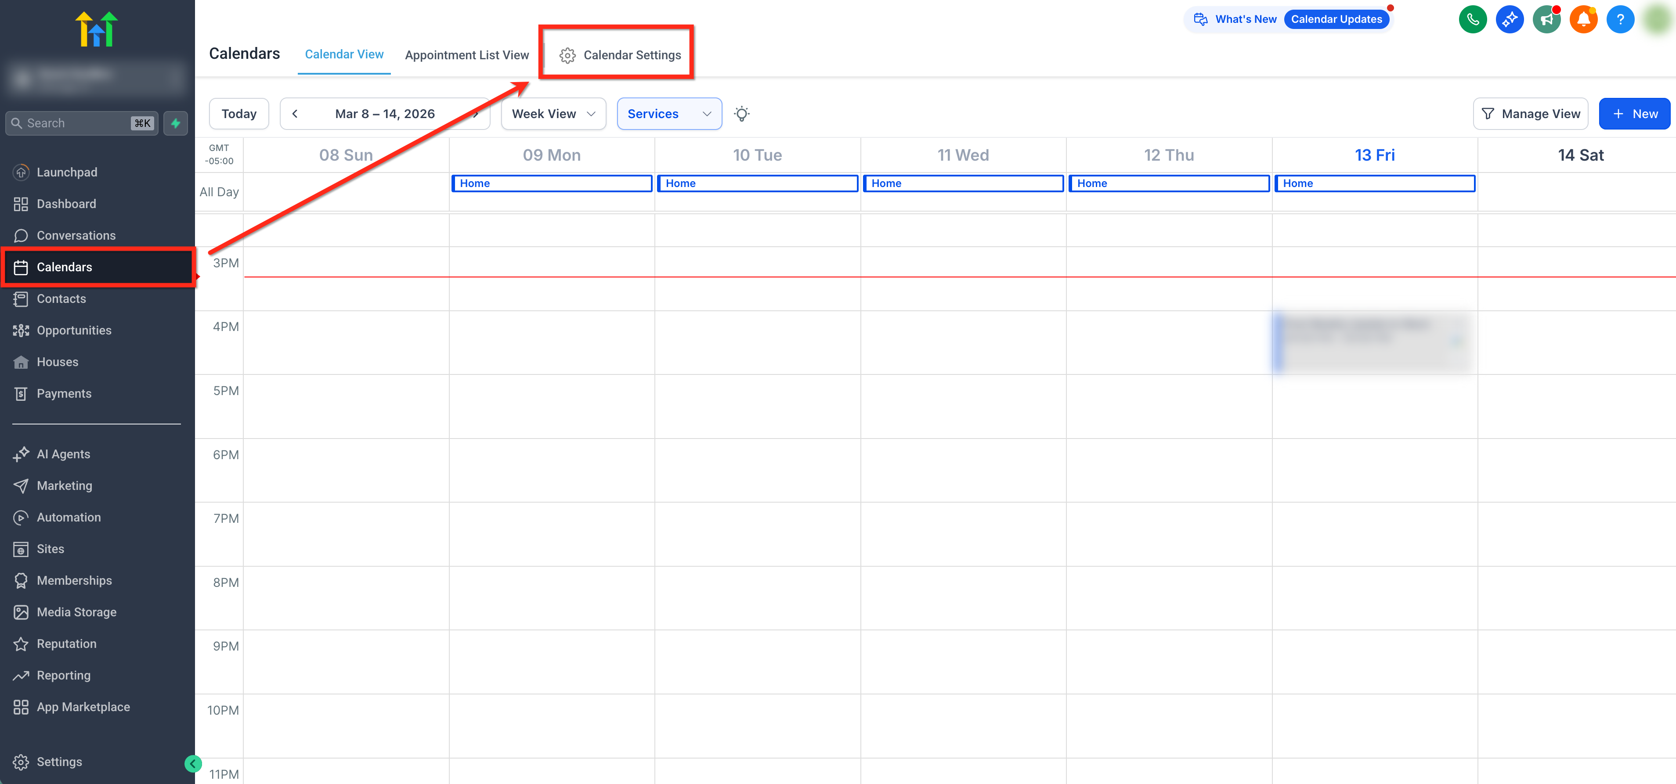
Task: Open the Ask AI sparkle icon
Action: 1510,19
